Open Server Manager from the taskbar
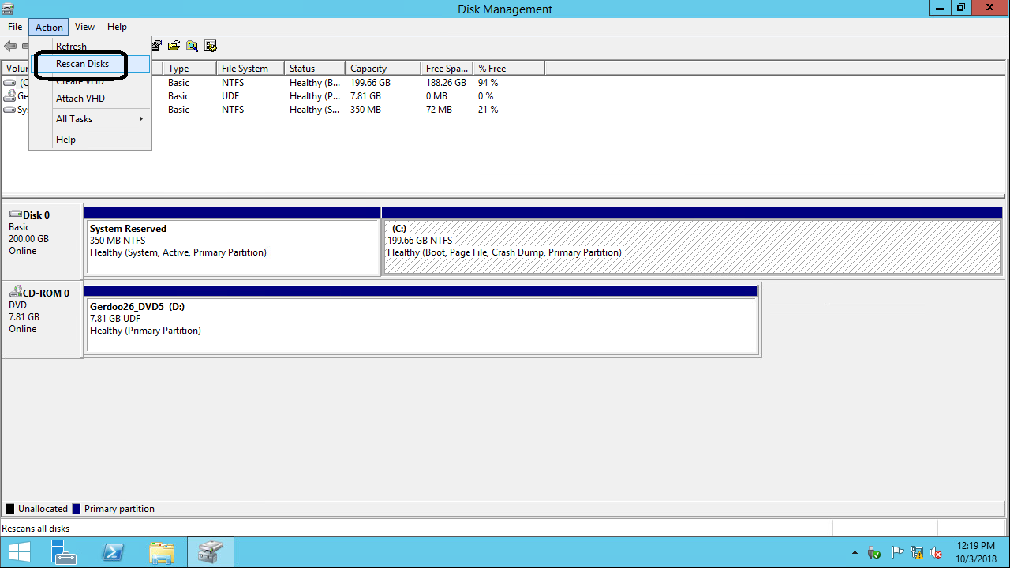Screen dimensions: 1010x568 coord(63,552)
